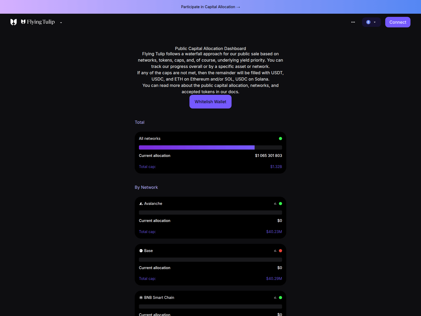421x316 pixels.
Task: Select the $1.32B total cap value
Action: (276, 167)
